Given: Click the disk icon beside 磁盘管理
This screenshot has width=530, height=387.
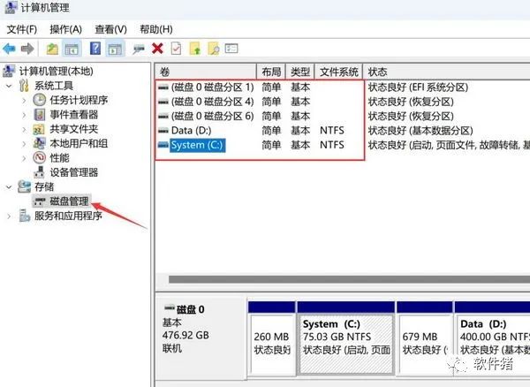Looking at the screenshot, I should click(40, 201).
